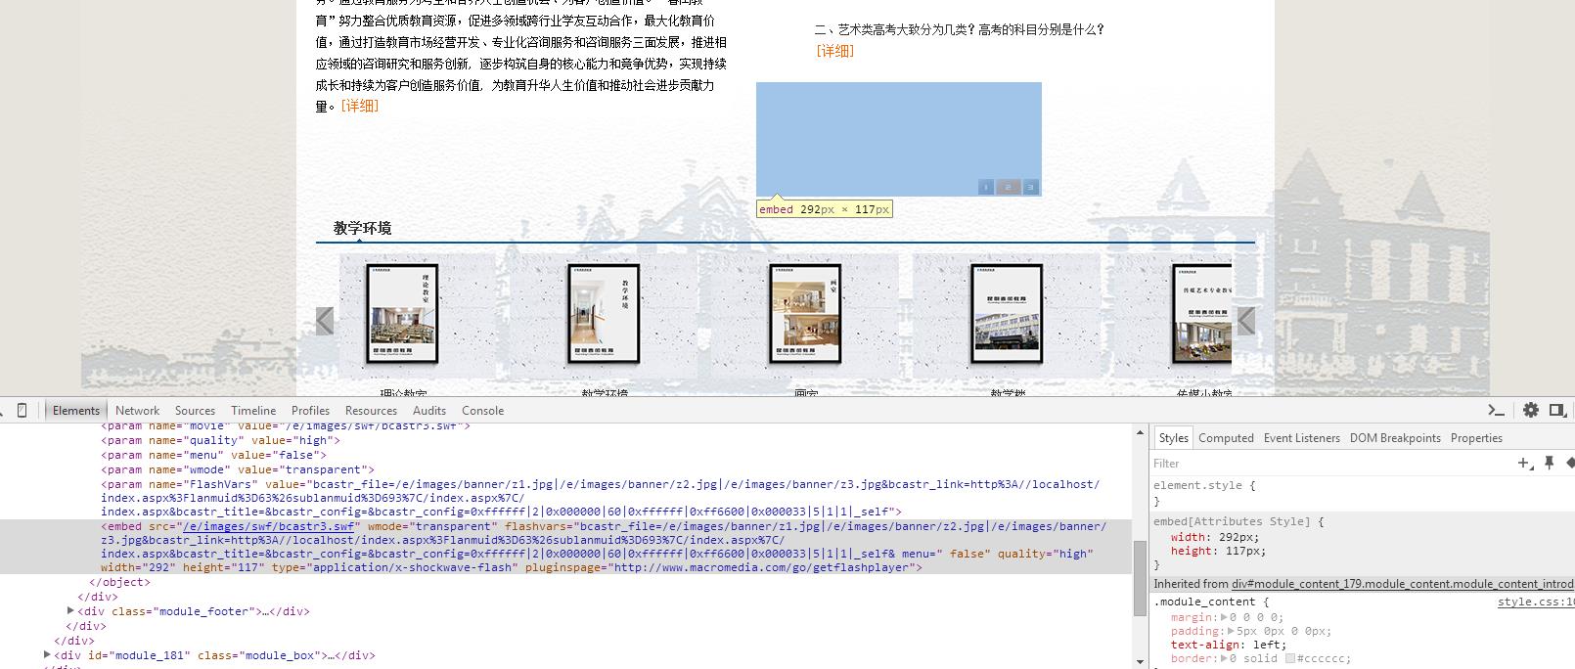
Task: Add new style rule plus icon
Action: tap(1524, 463)
